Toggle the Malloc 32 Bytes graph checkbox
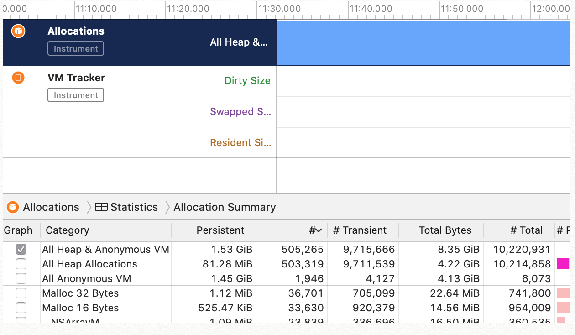Viewport: 575px width, 335px height. coord(21,293)
